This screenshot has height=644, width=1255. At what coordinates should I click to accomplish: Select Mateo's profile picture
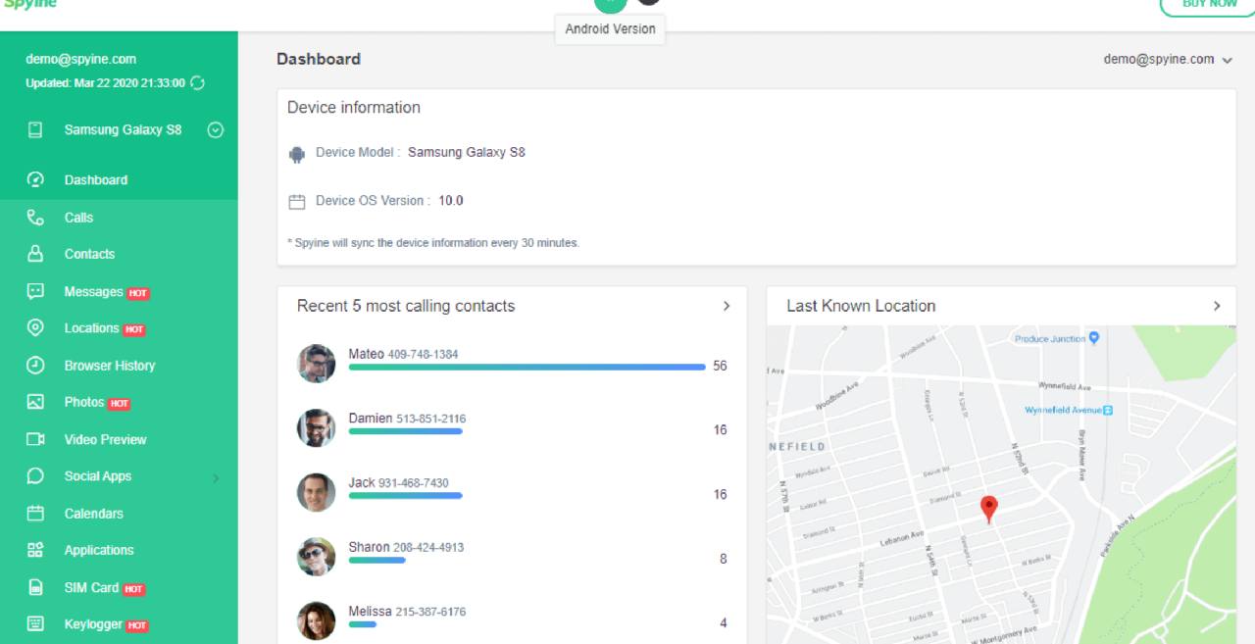(x=317, y=364)
